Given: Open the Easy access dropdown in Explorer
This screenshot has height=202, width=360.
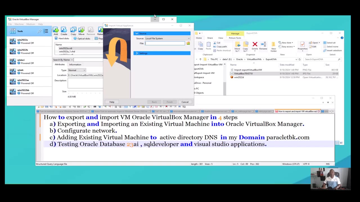Looking at the screenshot, I should [x=286, y=47].
